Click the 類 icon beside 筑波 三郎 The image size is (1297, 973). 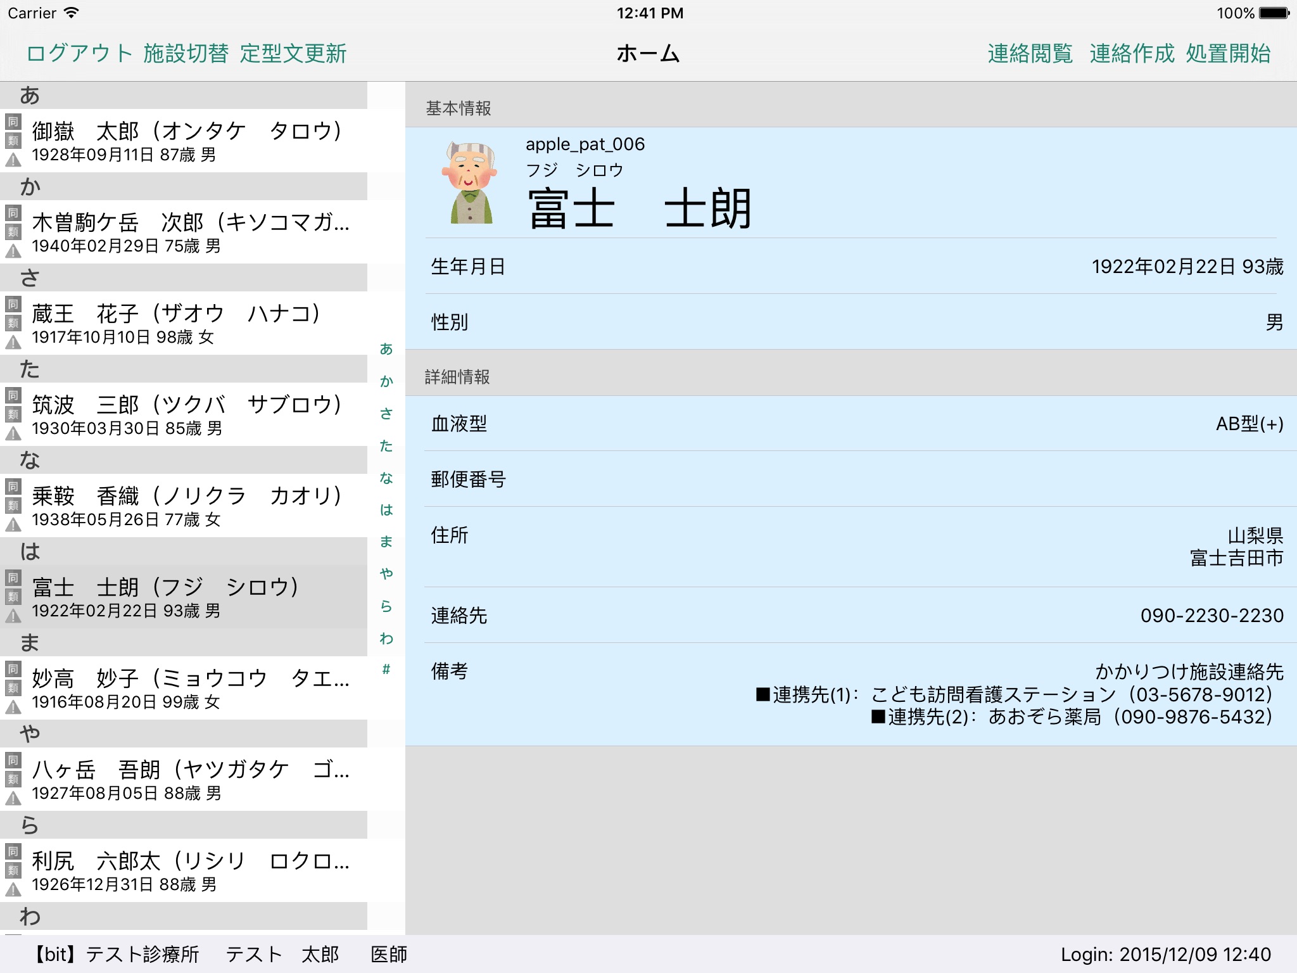pyautogui.click(x=13, y=414)
